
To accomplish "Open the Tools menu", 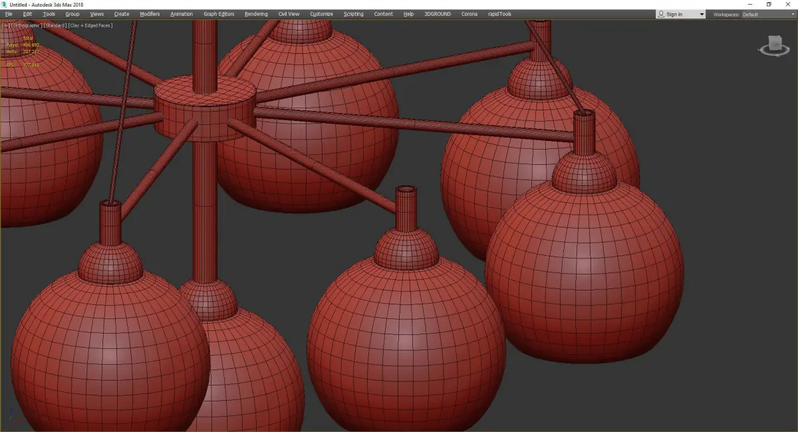I will (x=49, y=14).
